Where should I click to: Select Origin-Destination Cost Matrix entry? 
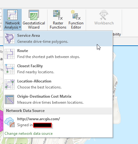58,99
